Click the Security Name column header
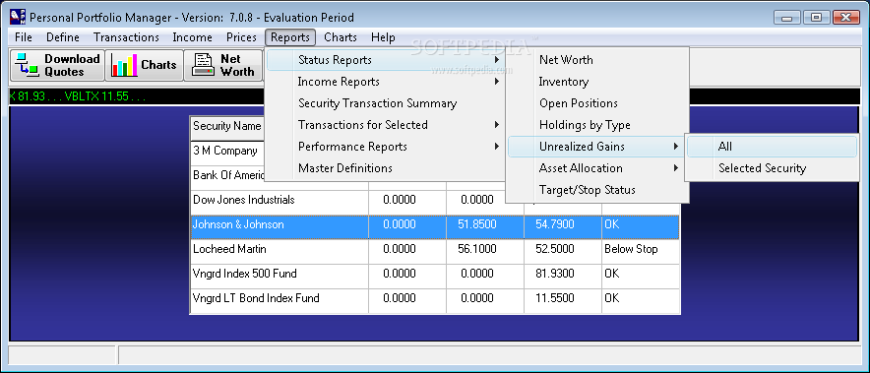The height and width of the screenshot is (373, 870). [x=227, y=127]
